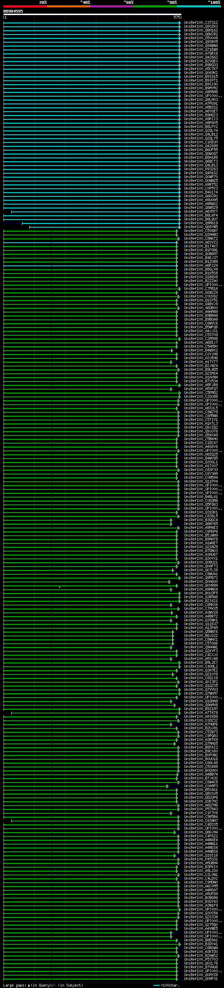Click the UniRef100_C7M816 label

[x=201, y=288]
